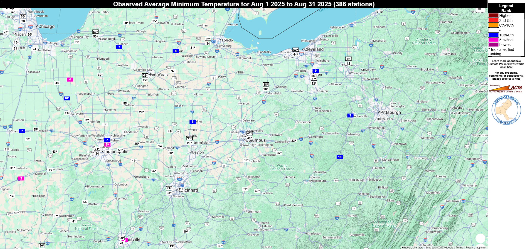This screenshot has height=249, width=525.
Task: Click the Highest rank dark red swatch
Action: [493, 16]
